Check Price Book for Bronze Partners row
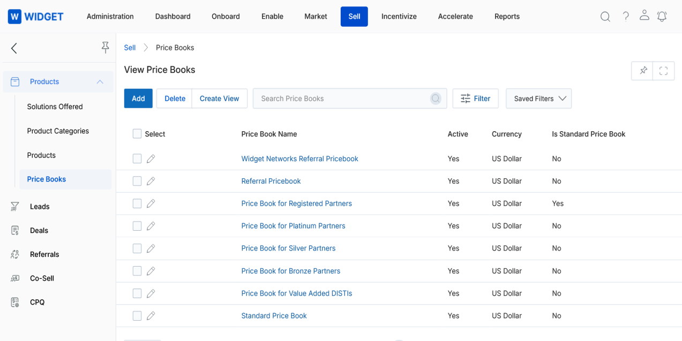Image resolution: width=682 pixels, height=341 pixels. pyautogui.click(x=137, y=271)
